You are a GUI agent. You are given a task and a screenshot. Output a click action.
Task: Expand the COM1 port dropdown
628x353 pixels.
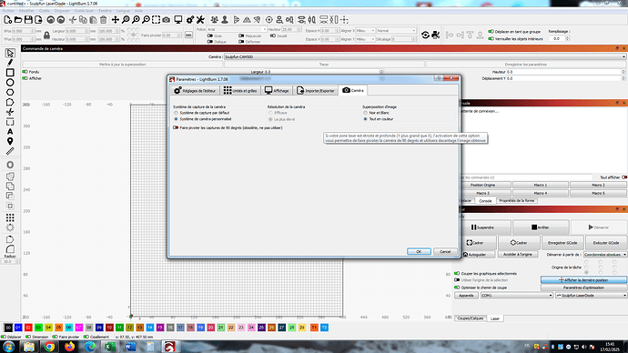(517, 296)
